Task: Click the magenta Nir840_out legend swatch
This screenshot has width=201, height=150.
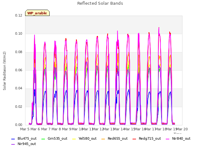Action: 167,139
